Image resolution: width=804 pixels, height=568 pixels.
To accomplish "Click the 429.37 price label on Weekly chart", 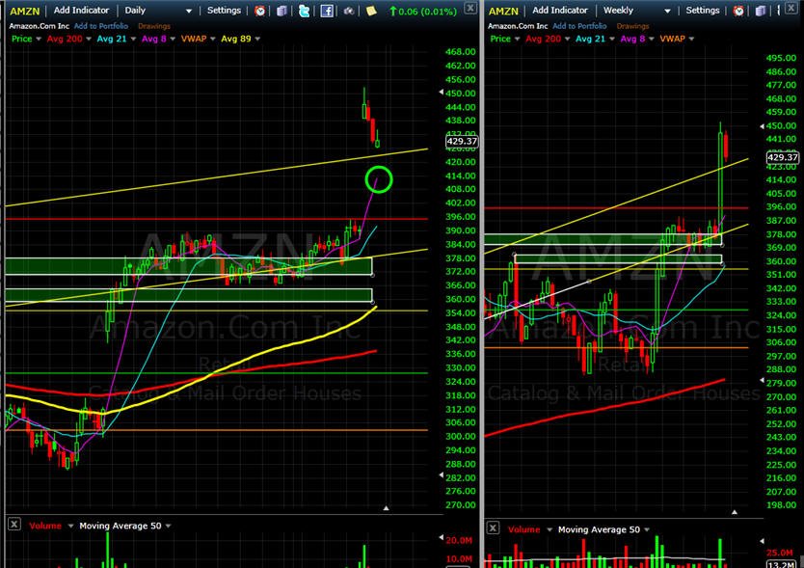I will [x=783, y=157].
